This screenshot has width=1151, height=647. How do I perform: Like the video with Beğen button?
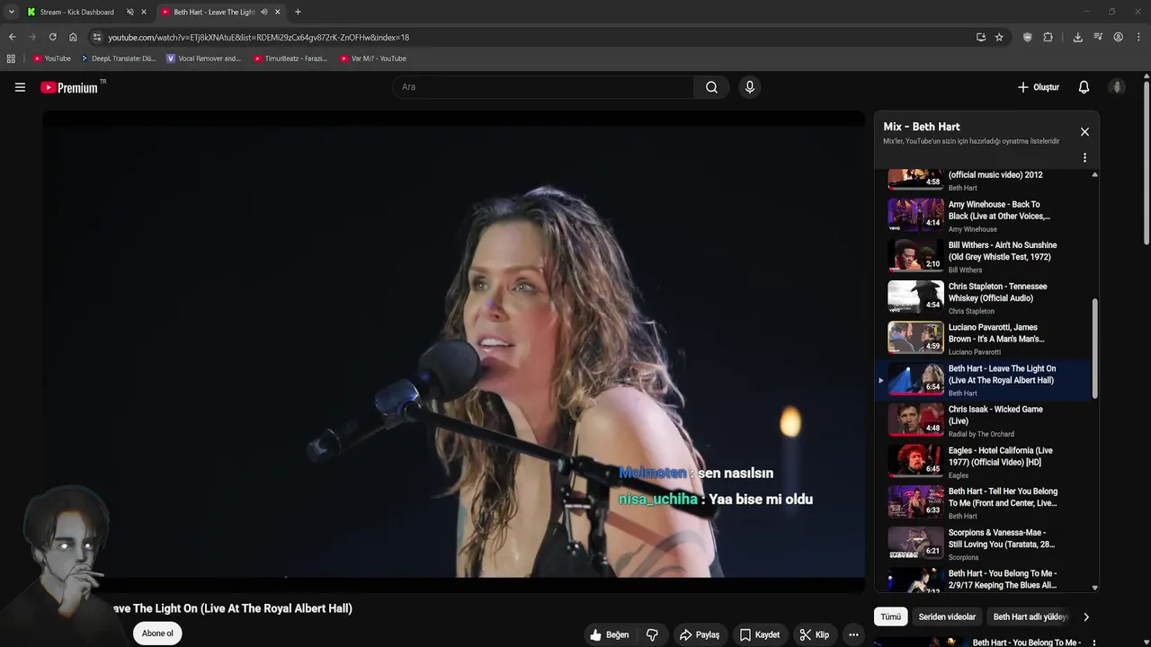[x=609, y=634]
